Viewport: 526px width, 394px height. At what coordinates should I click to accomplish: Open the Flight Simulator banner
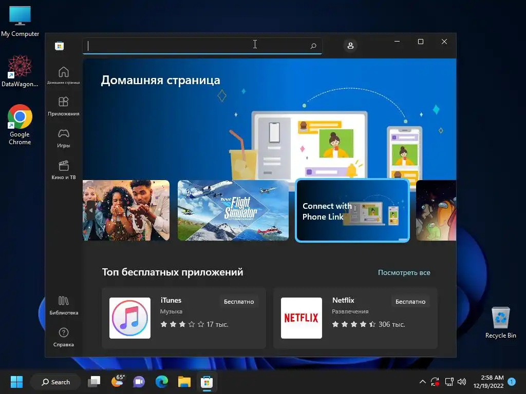pyautogui.click(x=233, y=210)
